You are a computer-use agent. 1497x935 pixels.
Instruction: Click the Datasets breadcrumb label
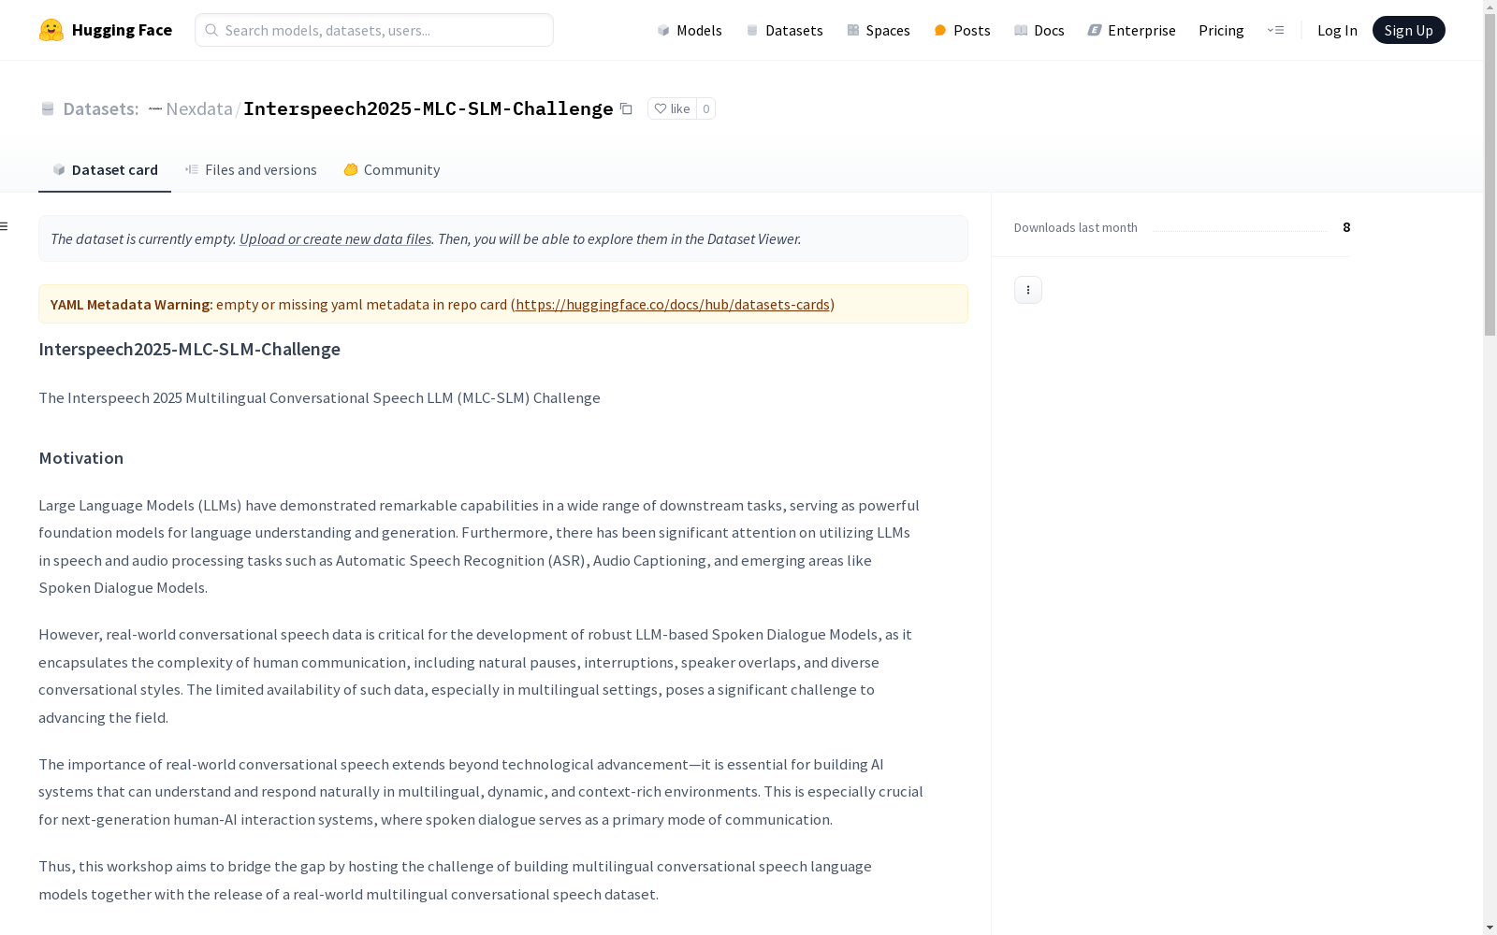point(100,108)
